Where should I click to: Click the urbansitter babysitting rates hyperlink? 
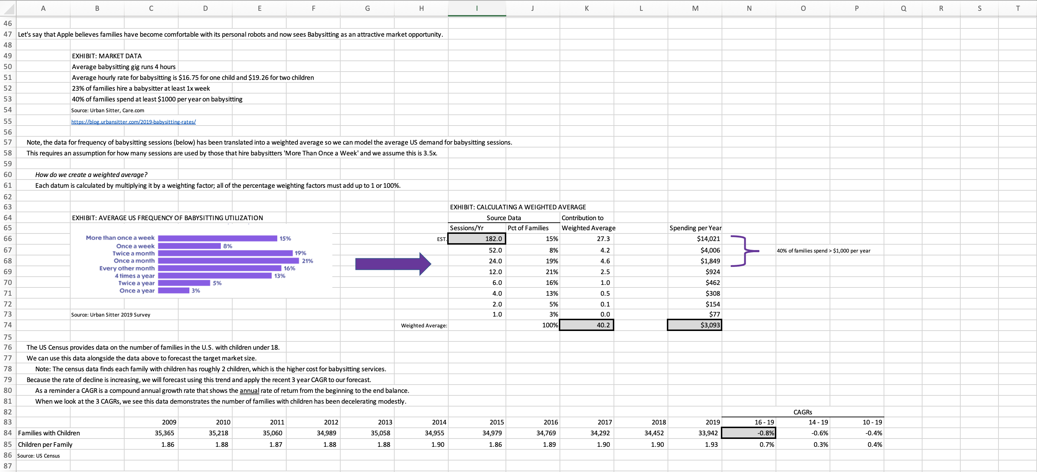point(133,122)
